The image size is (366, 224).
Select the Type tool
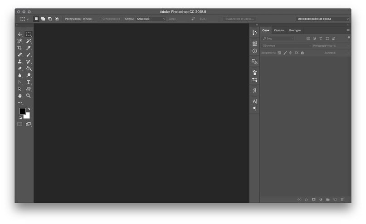[x=29, y=82]
